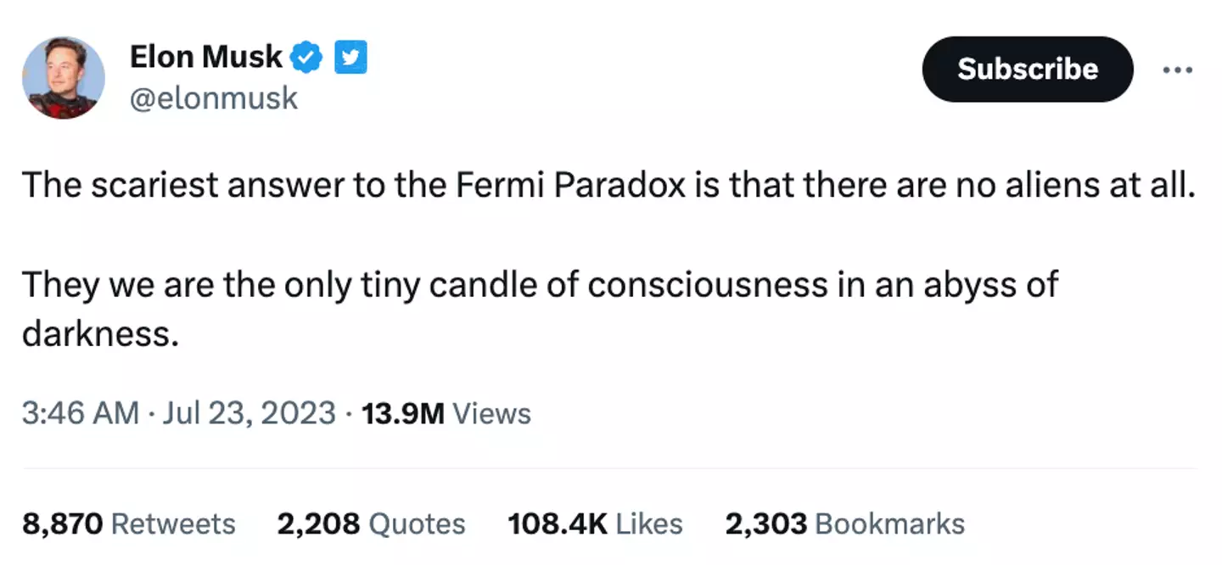Click the blue verified checkmark badge
The width and height of the screenshot is (1222, 565).
pyautogui.click(x=306, y=58)
